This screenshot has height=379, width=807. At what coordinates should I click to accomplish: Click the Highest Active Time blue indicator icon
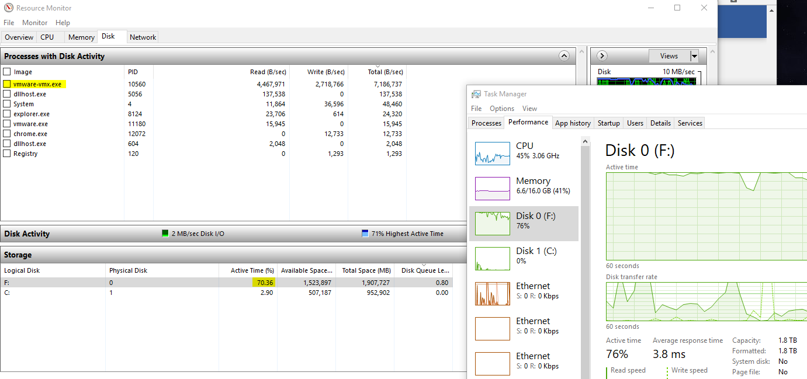[x=365, y=234]
